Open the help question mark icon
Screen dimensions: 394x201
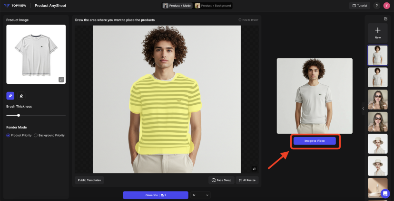pyautogui.click(x=376, y=6)
